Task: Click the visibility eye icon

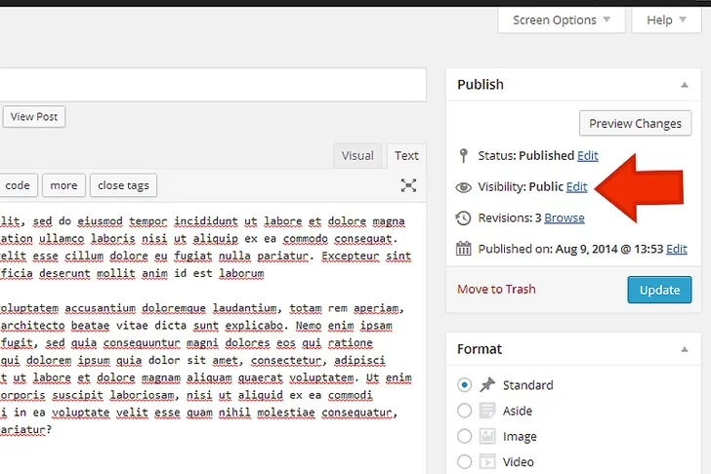Action: (464, 187)
